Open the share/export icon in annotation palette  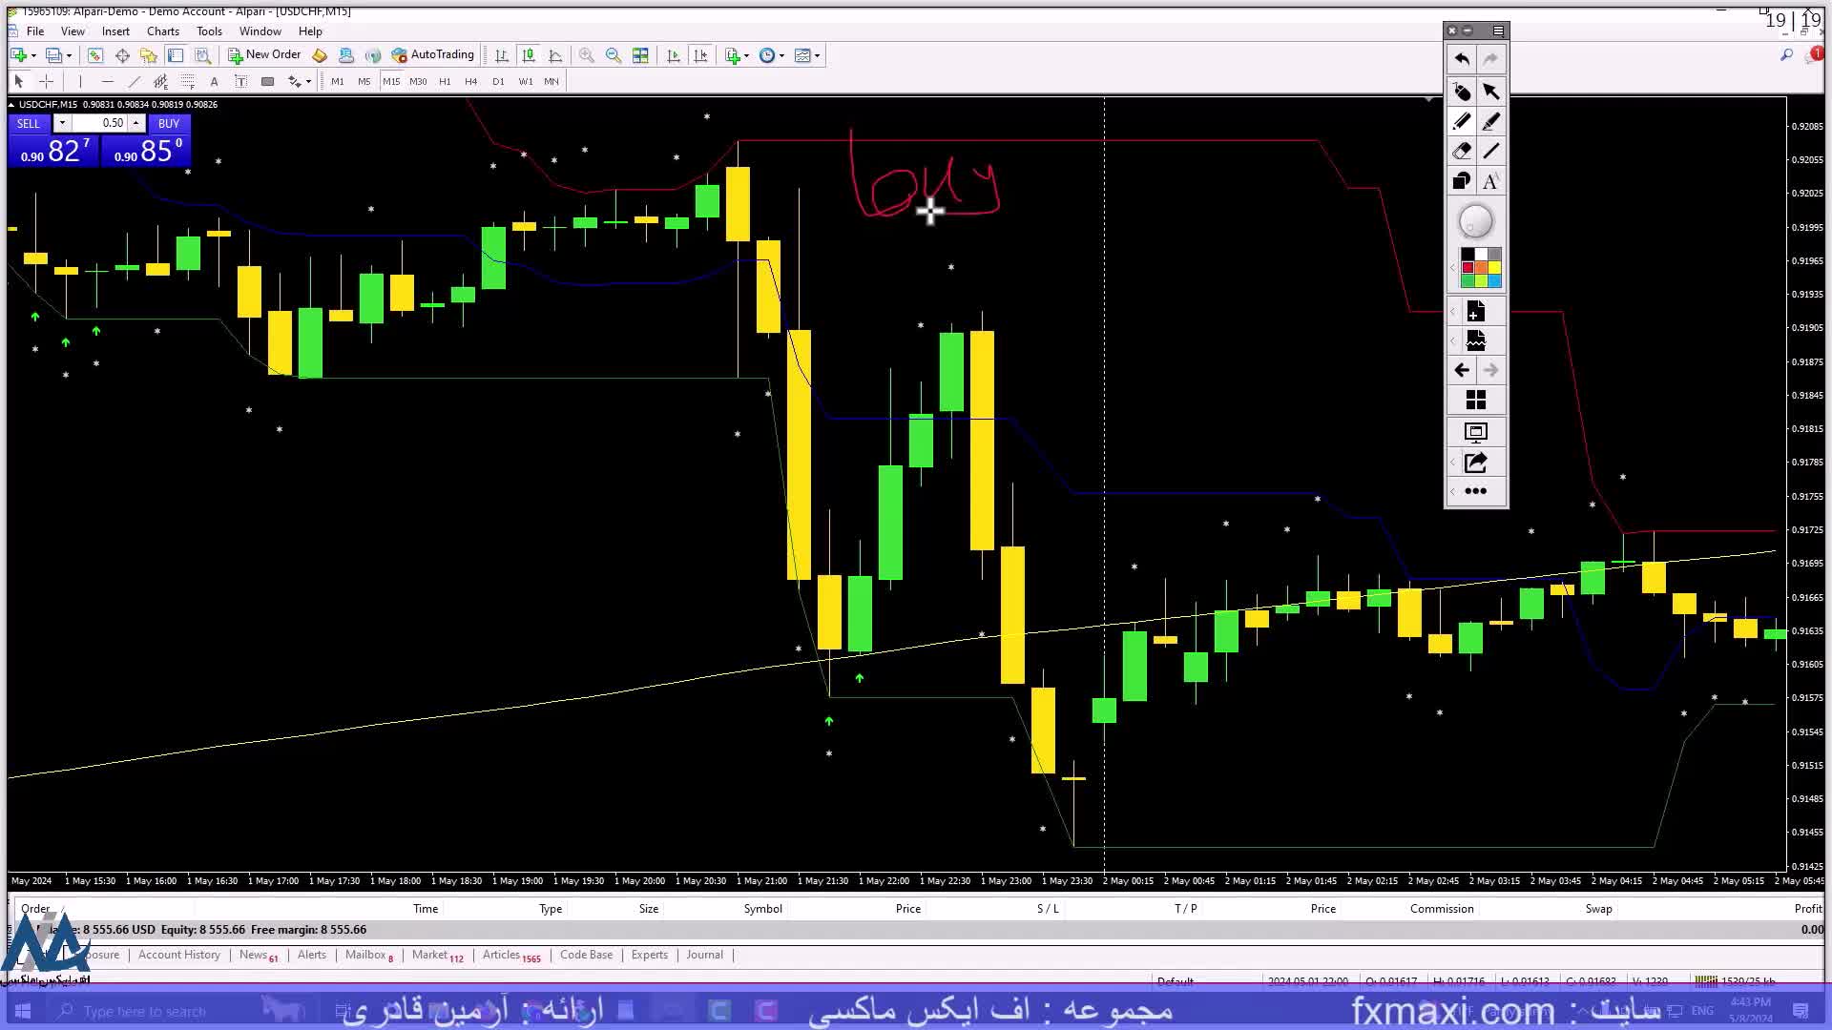point(1475,463)
